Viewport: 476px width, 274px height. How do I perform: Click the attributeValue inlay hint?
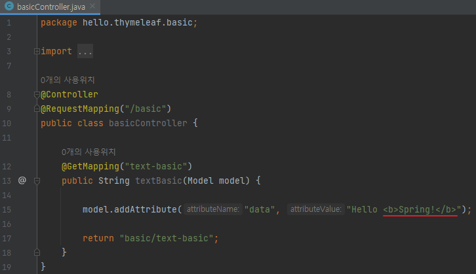pyautogui.click(x=316, y=209)
